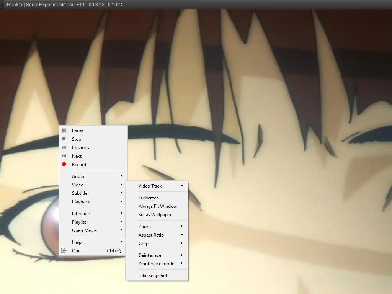Open the Aspect Ratio options
392x294 pixels.
coord(157,235)
